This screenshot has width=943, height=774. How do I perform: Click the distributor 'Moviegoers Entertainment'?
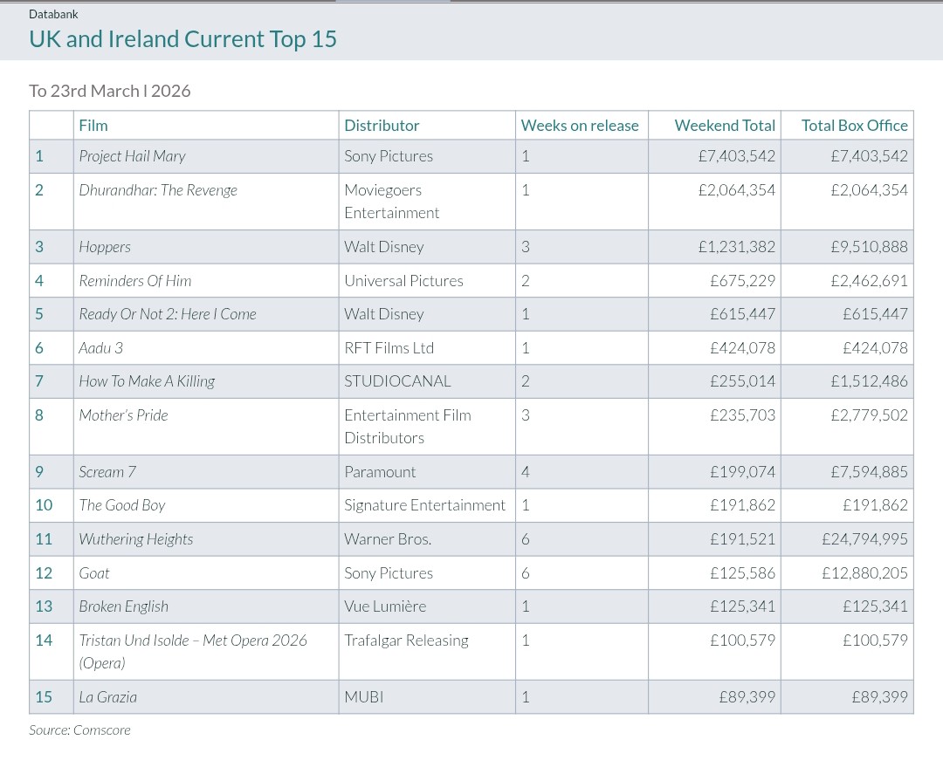coord(391,202)
